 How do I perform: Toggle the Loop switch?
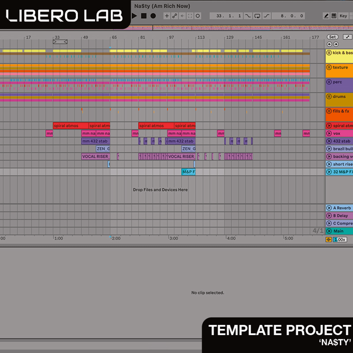point(257,16)
